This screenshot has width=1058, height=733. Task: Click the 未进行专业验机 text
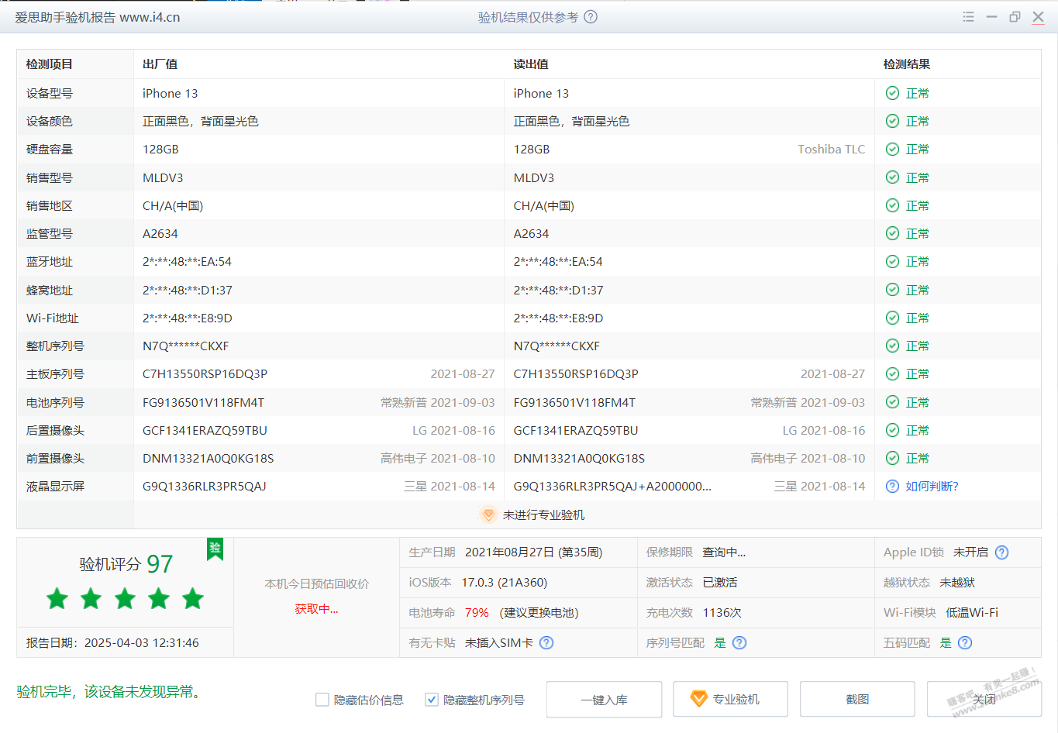[543, 514]
